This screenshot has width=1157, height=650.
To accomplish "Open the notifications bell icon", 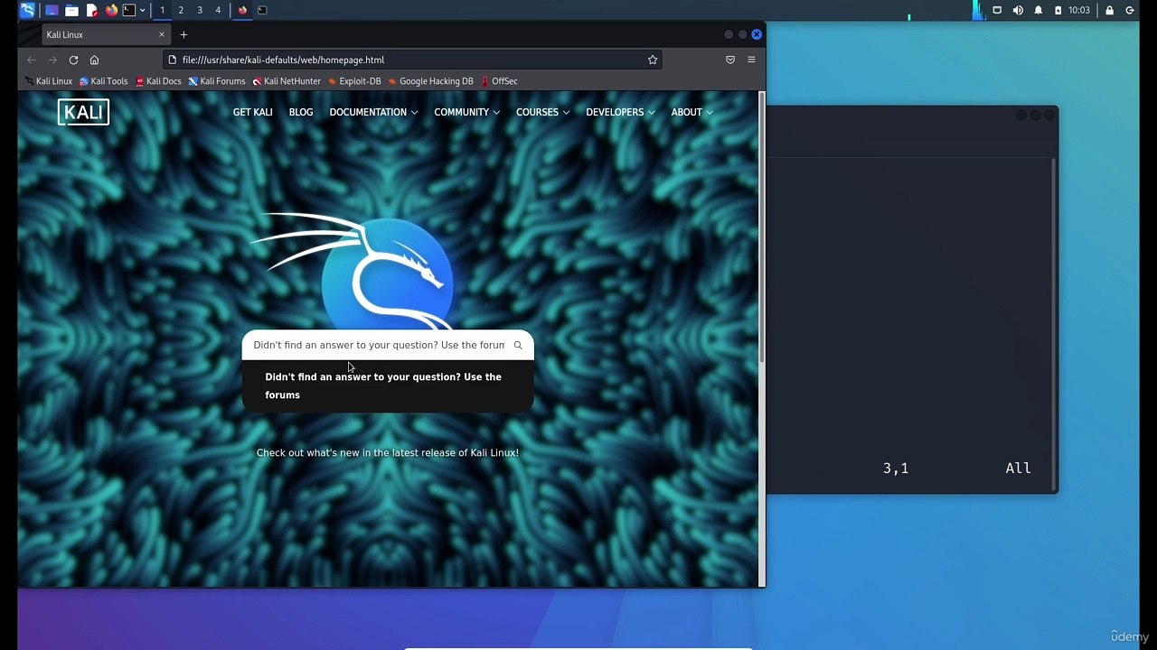I will tap(1038, 10).
